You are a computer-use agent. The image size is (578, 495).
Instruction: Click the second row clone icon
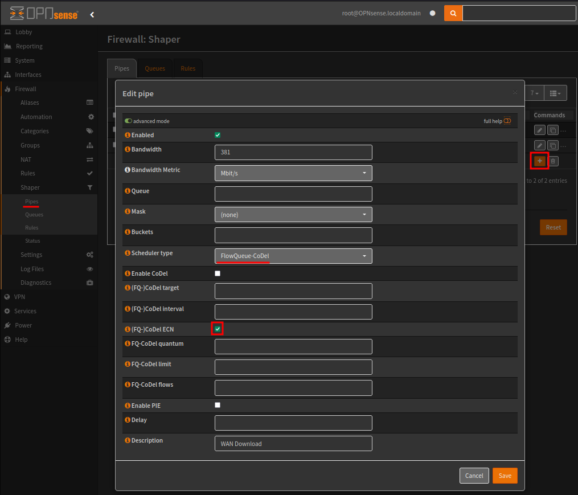(553, 145)
